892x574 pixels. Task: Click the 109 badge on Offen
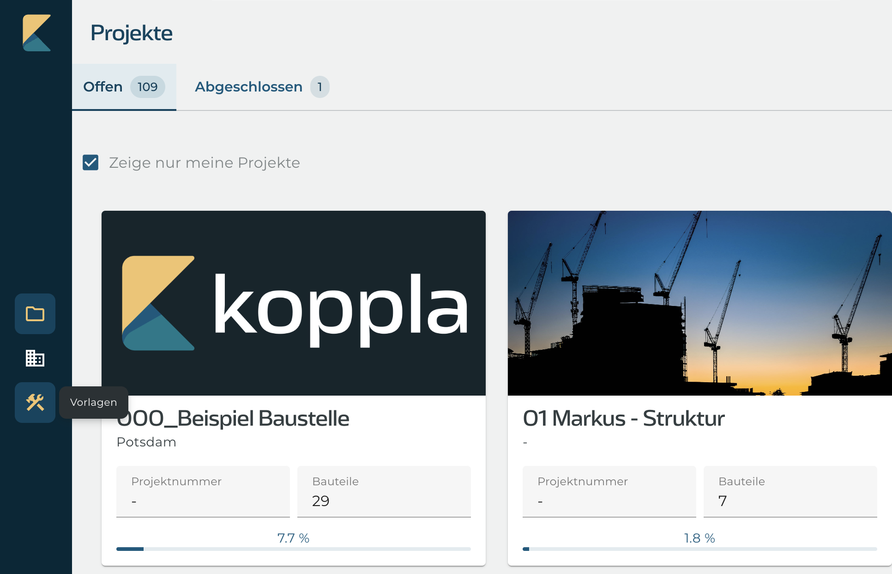tap(147, 87)
